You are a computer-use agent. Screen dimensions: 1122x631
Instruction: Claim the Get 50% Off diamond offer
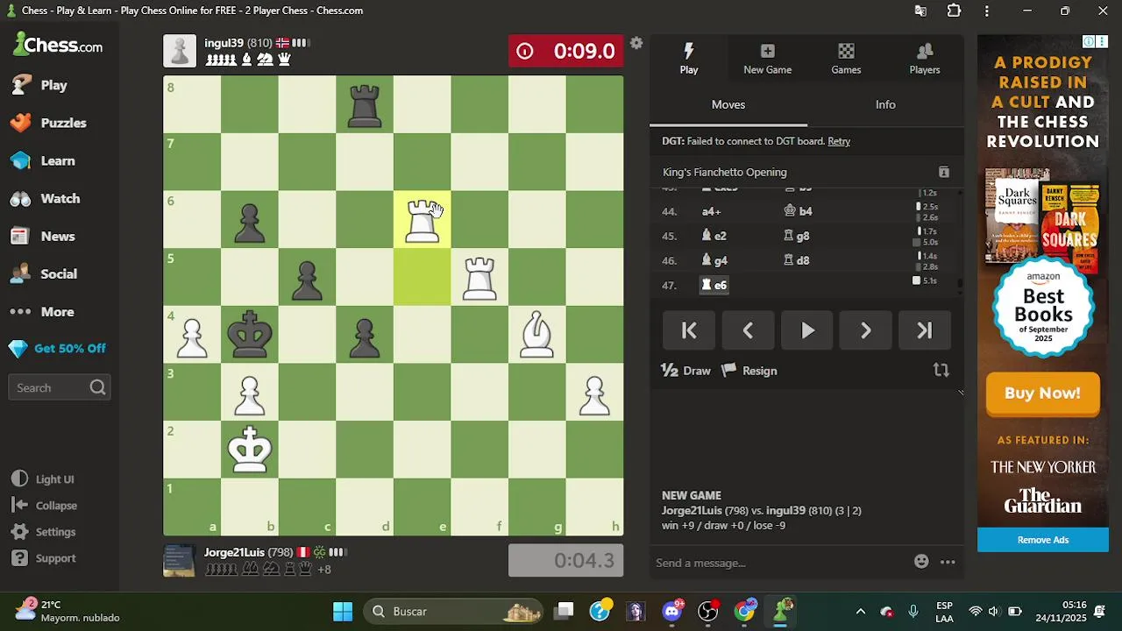click(58, 348)
